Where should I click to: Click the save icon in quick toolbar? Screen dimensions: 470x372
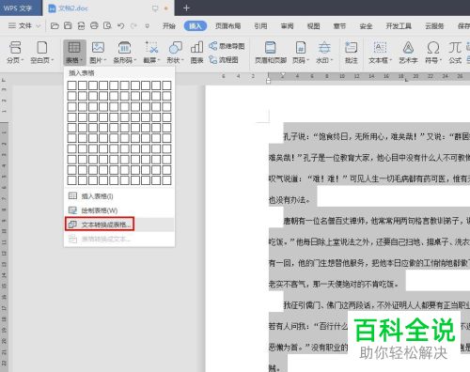click(x=68, y=25)
